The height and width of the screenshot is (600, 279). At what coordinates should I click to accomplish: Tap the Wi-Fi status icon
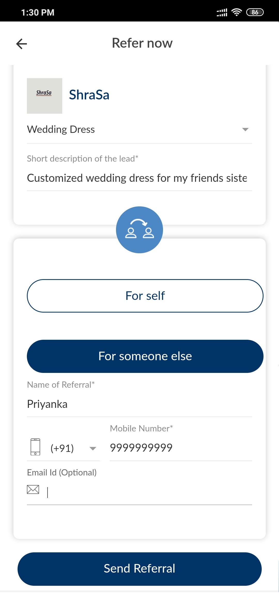(x=236, y=12)
